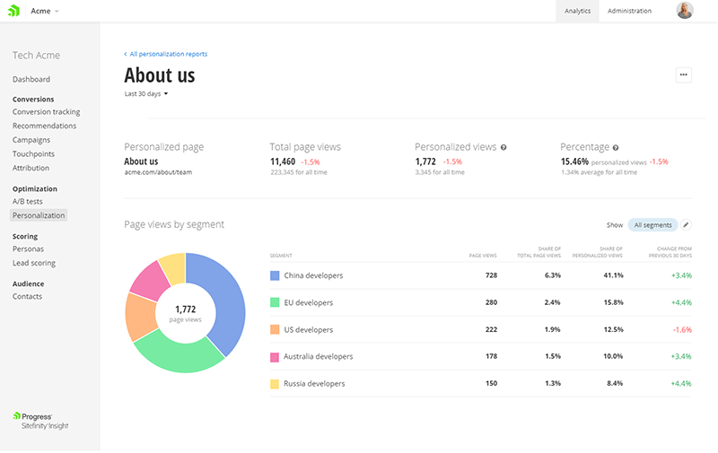This screenshot has width=718, height=453.
Task: Toggle the All segments filter pill
Action: point(652,224)
